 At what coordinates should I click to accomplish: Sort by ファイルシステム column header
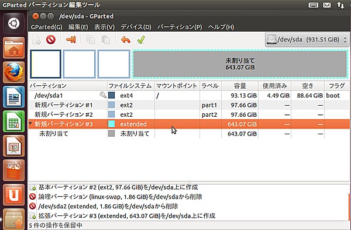(x=130, y=86)
